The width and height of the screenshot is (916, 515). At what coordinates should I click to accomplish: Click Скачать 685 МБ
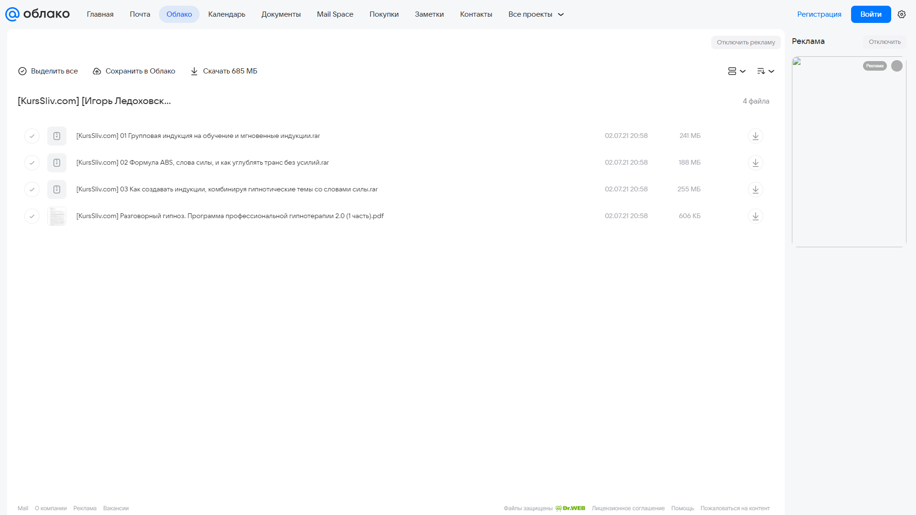point(224,71)
